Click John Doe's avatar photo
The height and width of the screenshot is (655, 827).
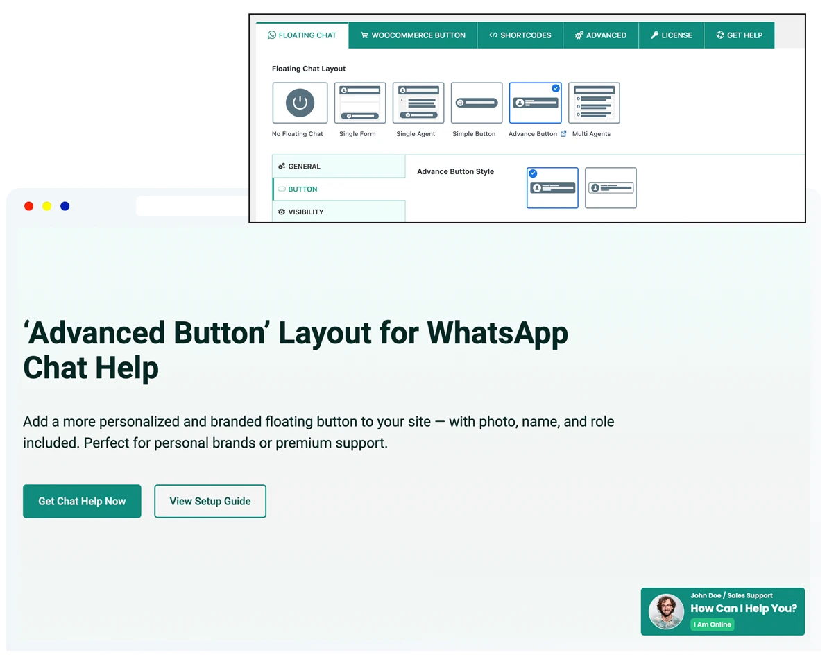coord(666,612)
